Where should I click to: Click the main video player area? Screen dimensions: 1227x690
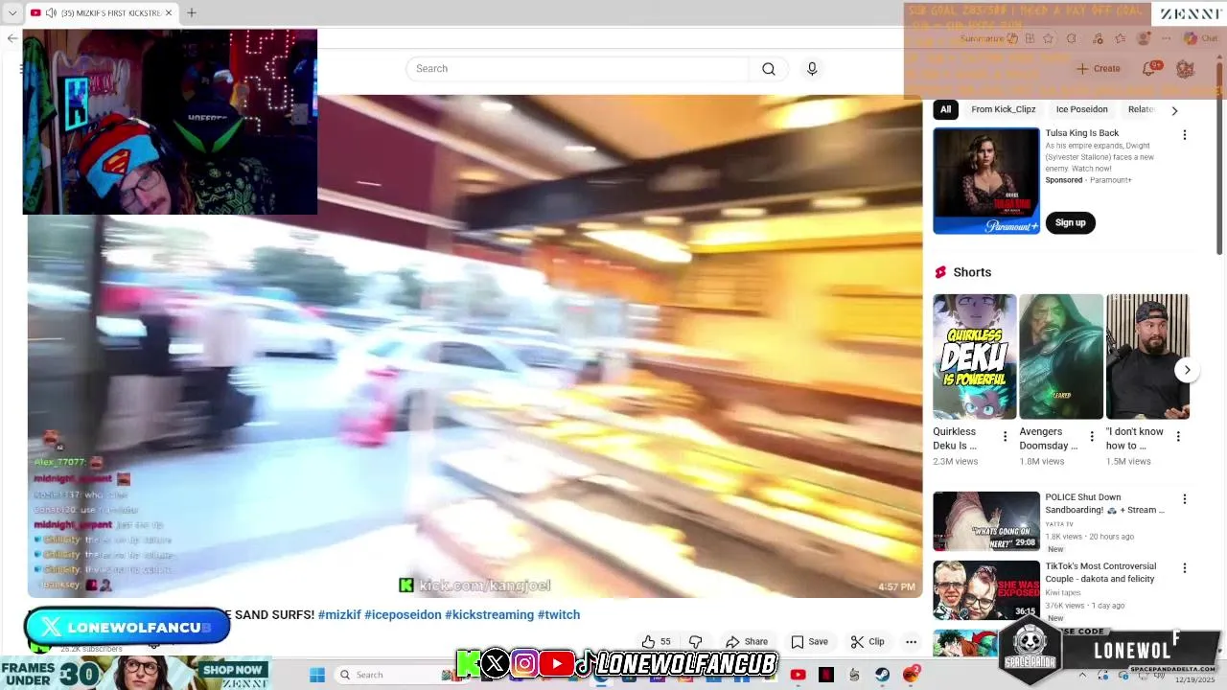[x=475, y=346]
